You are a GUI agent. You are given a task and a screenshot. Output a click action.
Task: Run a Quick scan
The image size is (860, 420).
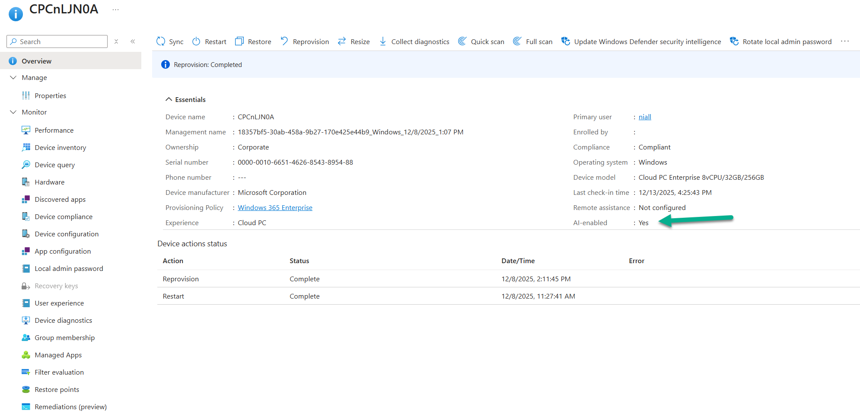pyautogui.click(x=481, y=41)
